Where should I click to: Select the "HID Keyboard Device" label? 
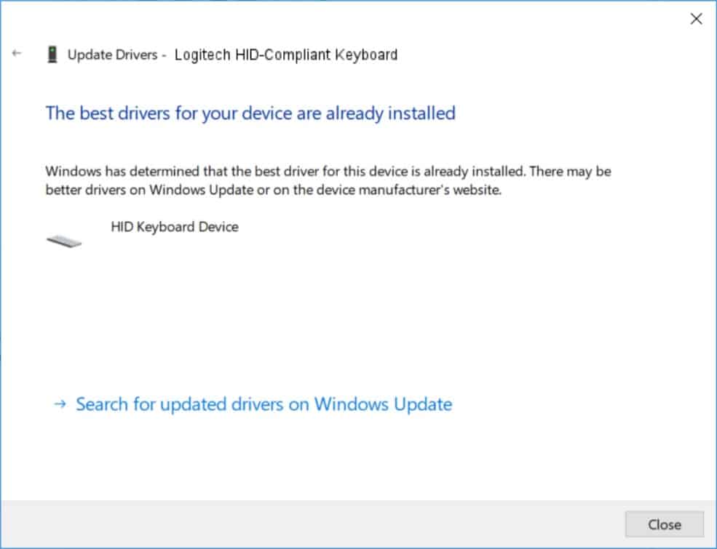pos(175,227)
